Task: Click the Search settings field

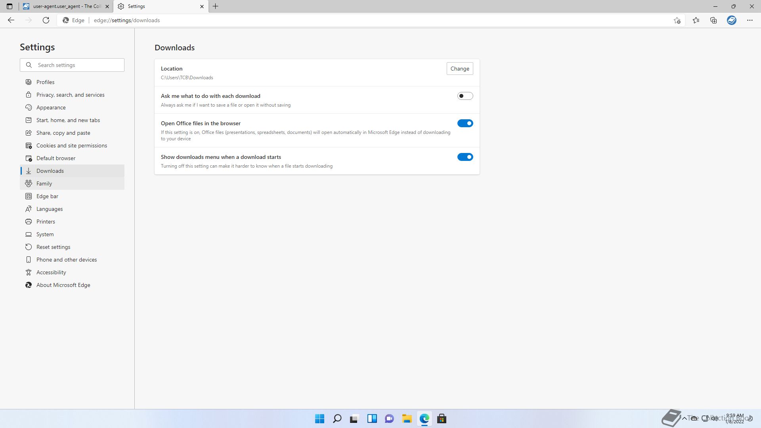Action: pos(72,65)
